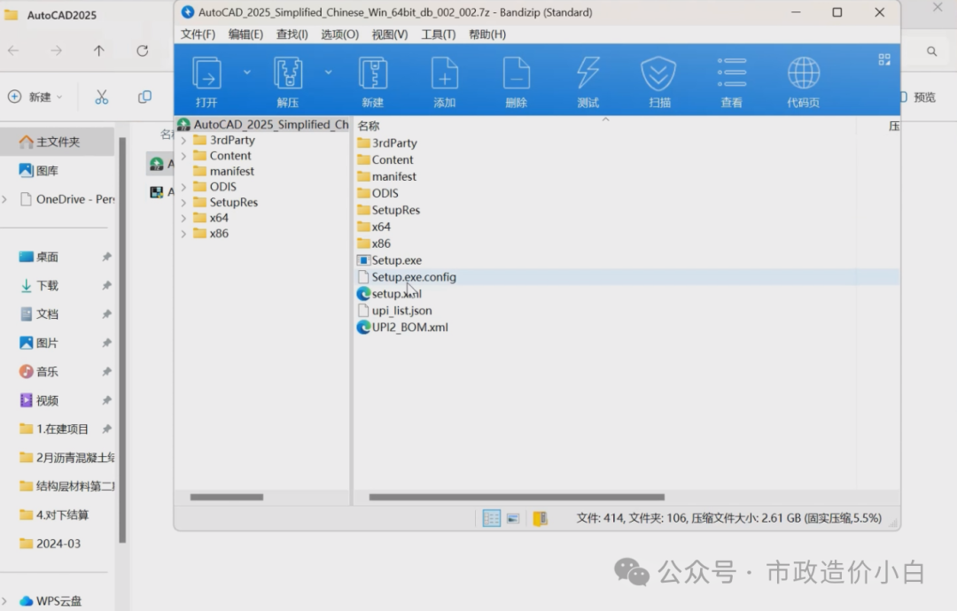Click the cut scissors icon in Explorer
Image resolution: width=957 pixels, height=611 pixels.
101,97
